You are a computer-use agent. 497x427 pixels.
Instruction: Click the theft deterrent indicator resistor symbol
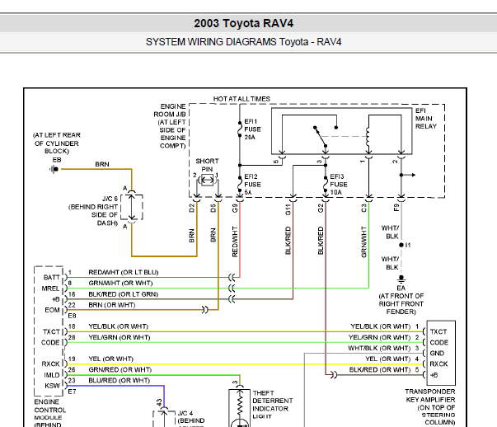click(x=240, y=406)
